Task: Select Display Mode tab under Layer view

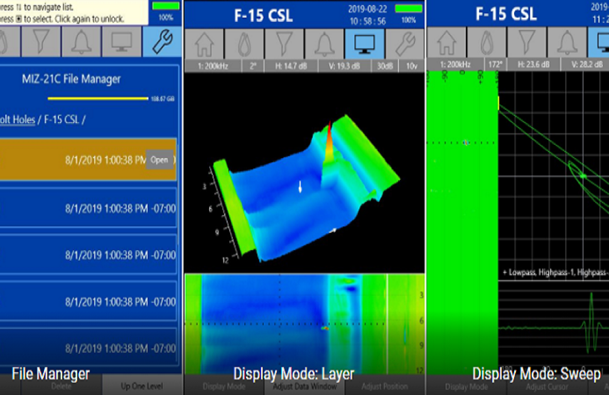Action: tap(223, 387)
